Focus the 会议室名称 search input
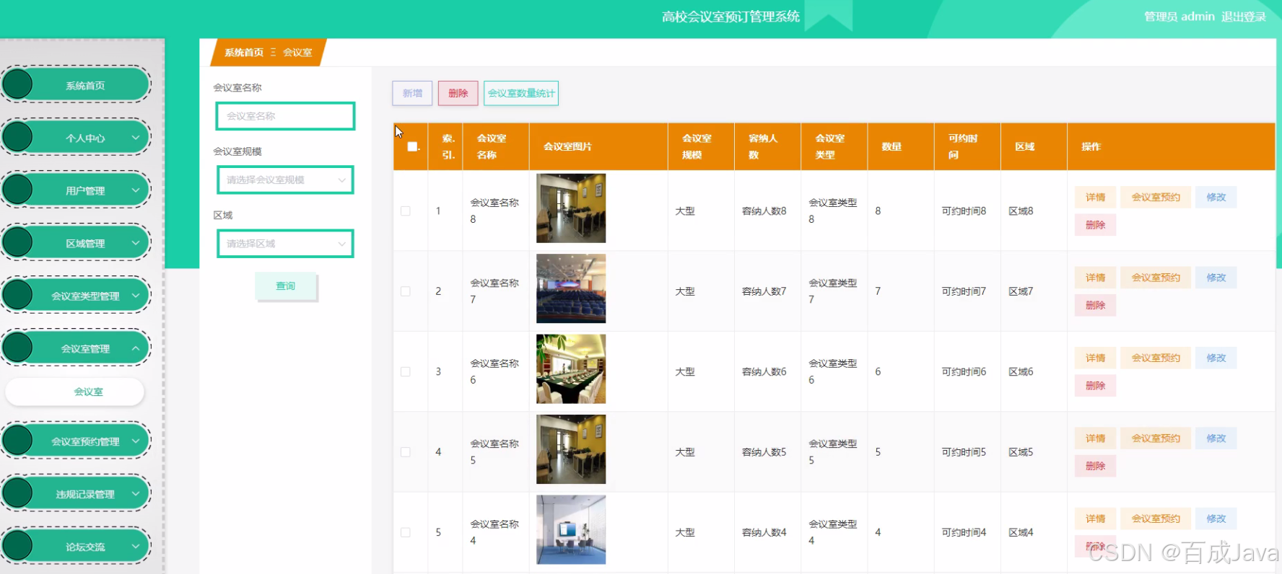 285,116
